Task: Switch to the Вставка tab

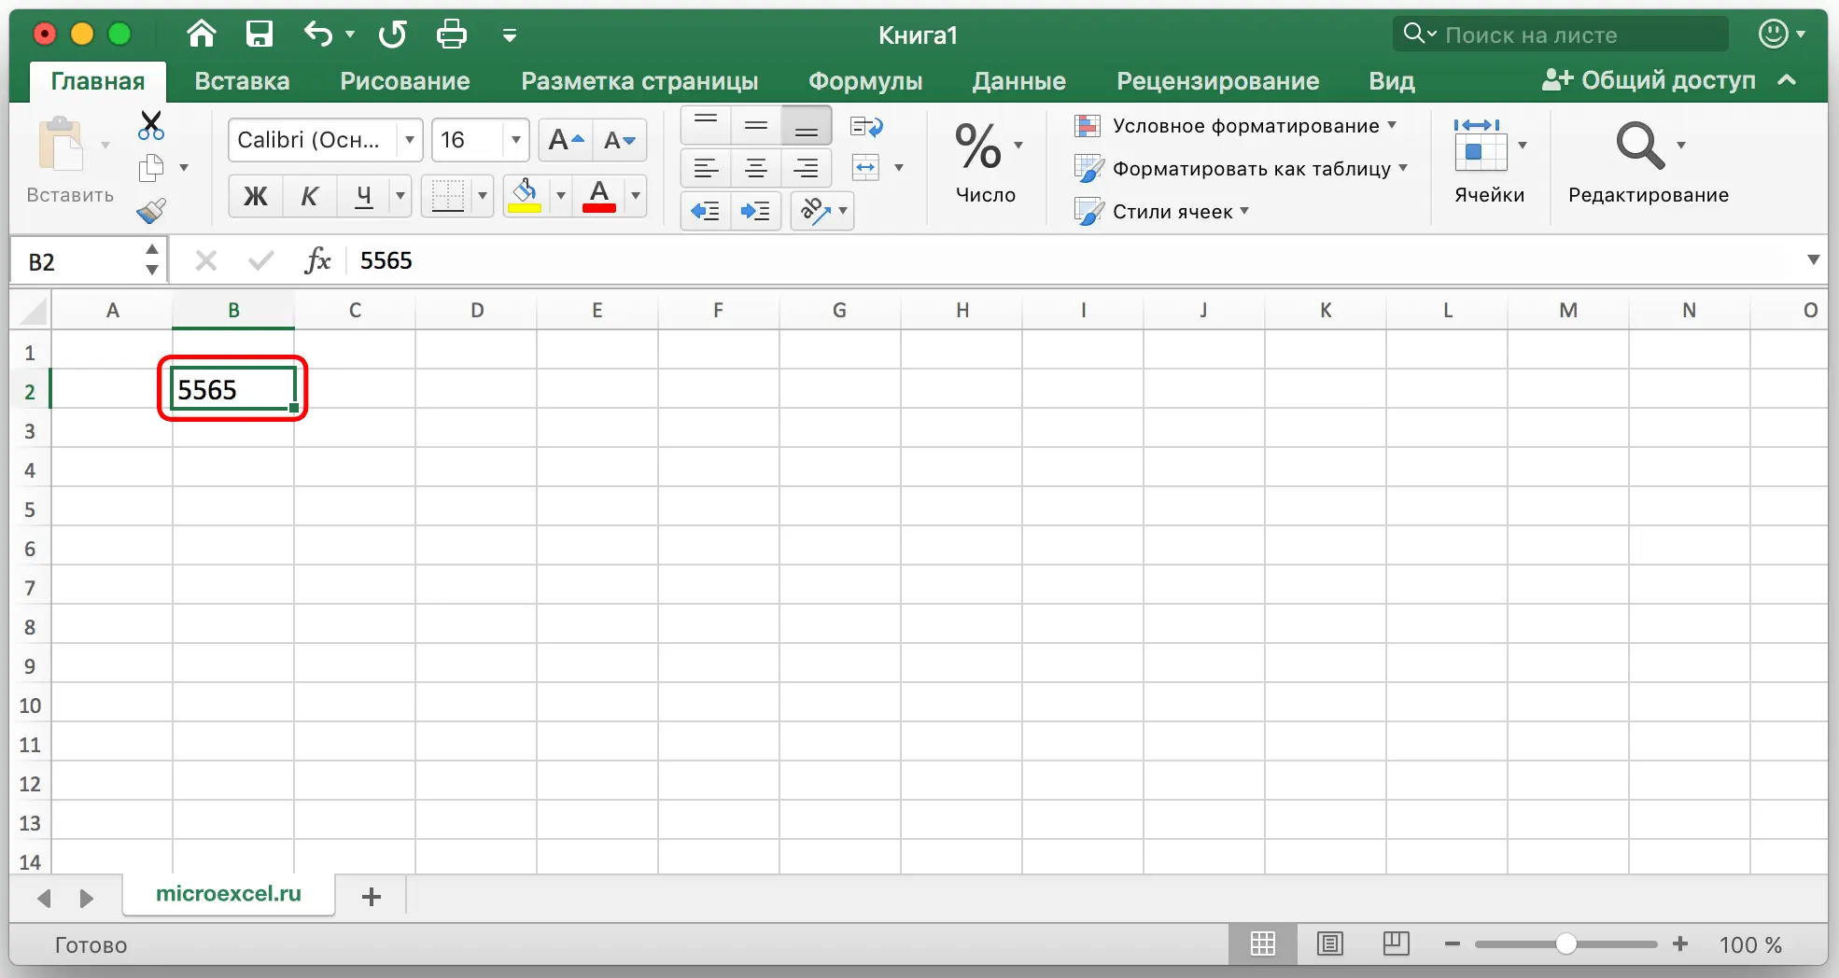Action: 242,81
